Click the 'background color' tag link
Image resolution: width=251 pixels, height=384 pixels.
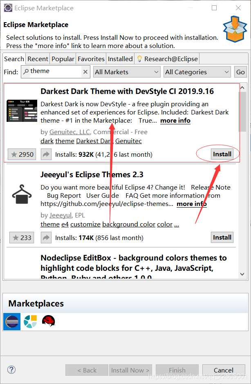tap(129, 224)
